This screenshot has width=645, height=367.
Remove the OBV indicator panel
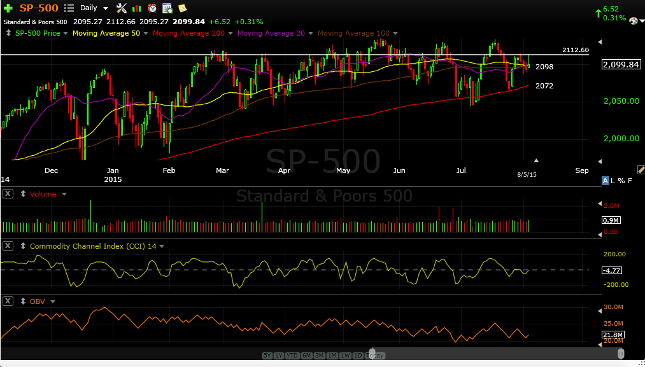(8, 301)
